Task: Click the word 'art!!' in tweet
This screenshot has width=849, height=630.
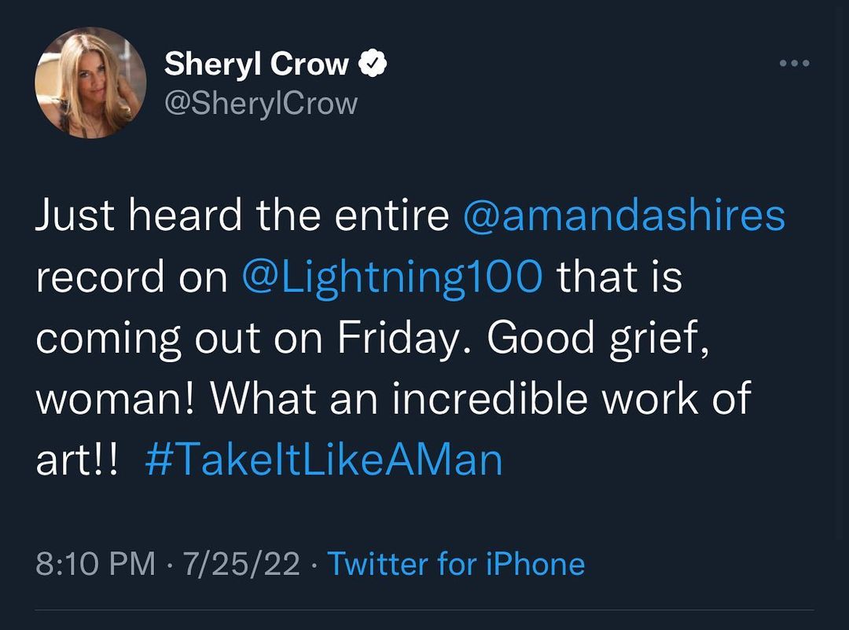Action: 76,460
